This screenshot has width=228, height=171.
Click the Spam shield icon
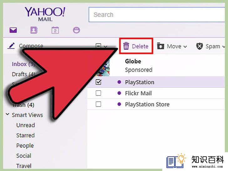click(x=199, y=46)
